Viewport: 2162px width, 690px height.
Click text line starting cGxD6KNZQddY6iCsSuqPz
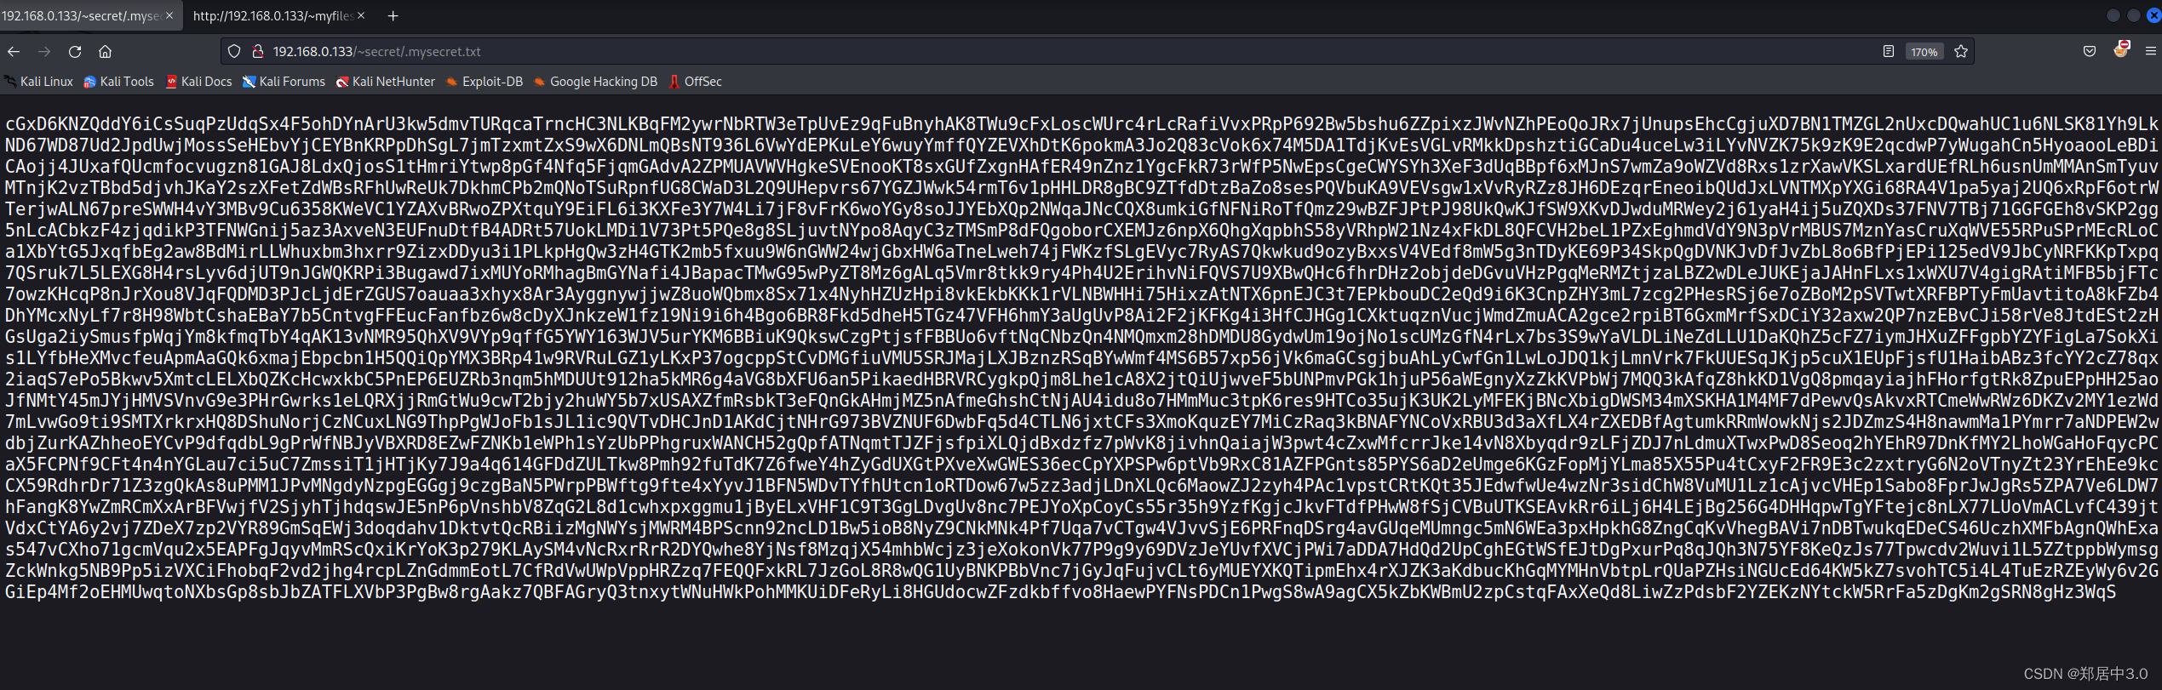[1081, 123]
